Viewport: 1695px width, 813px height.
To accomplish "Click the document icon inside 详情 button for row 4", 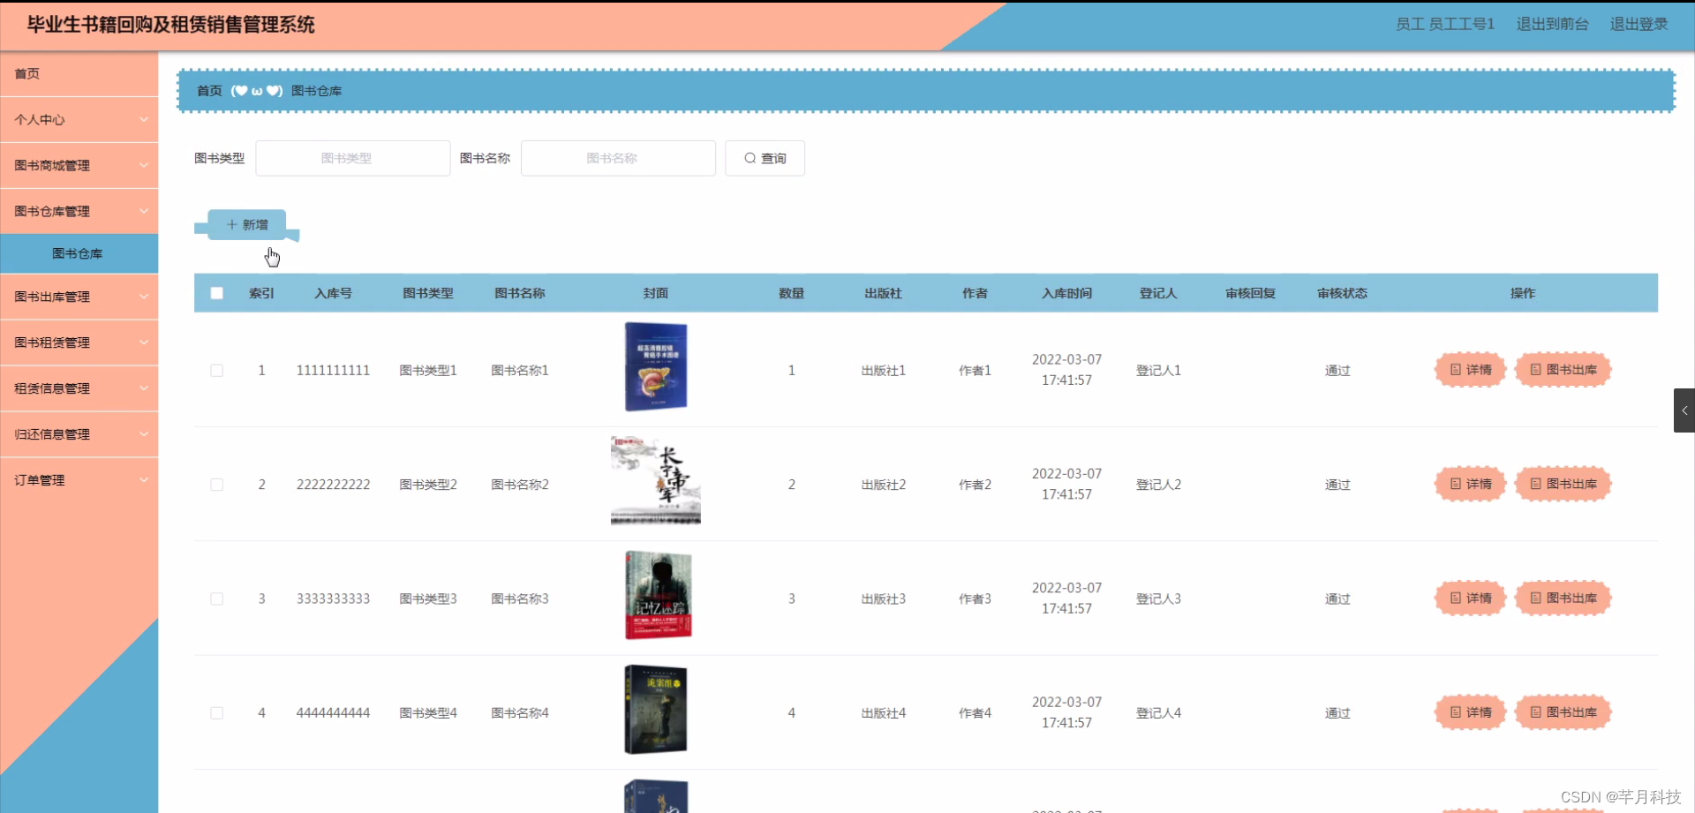I will coord(1455,712).
